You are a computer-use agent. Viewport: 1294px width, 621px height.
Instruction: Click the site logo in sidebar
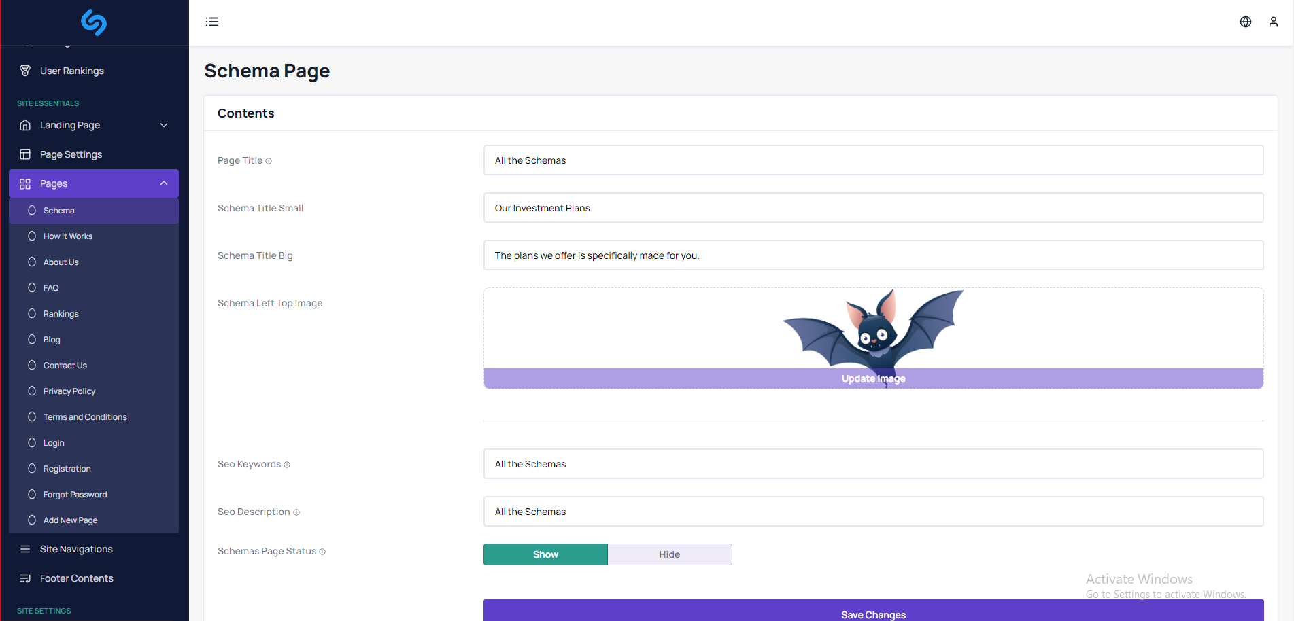click(x=94, y=22)
